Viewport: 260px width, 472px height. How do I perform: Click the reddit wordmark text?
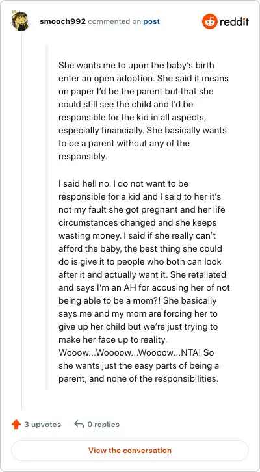[235, 21]
